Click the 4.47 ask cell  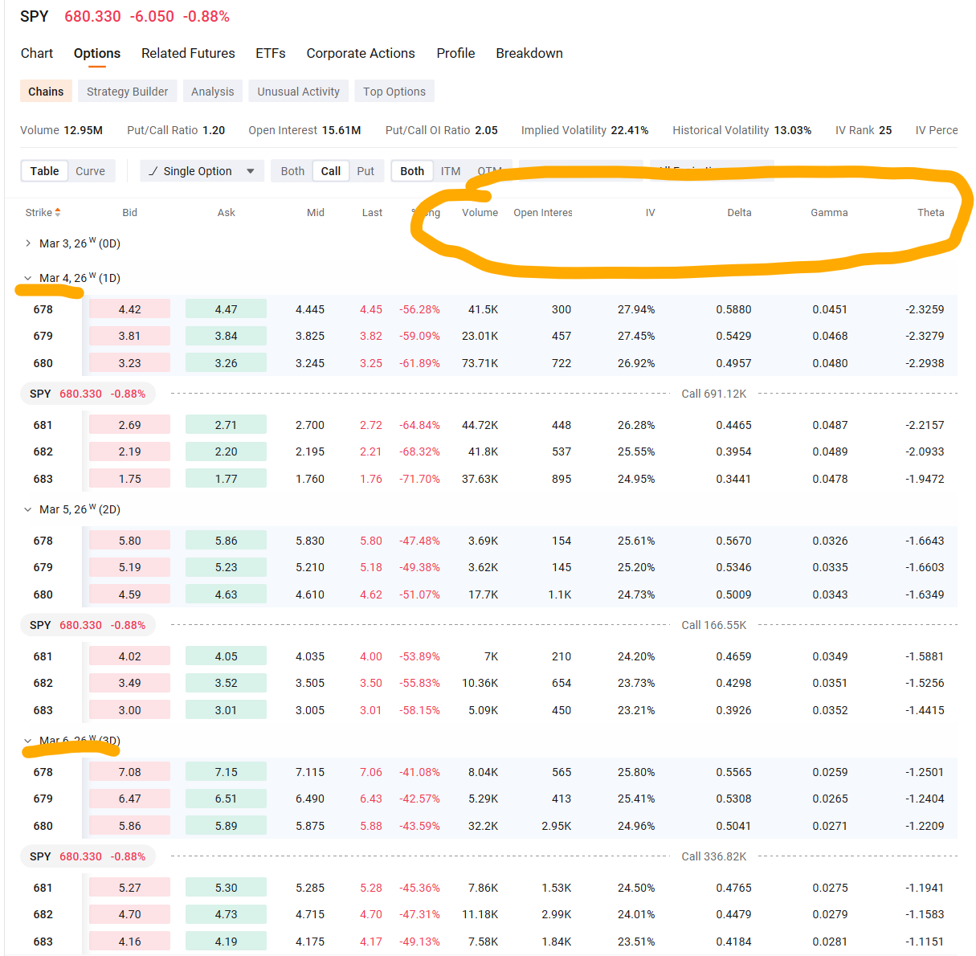(226, 309)
